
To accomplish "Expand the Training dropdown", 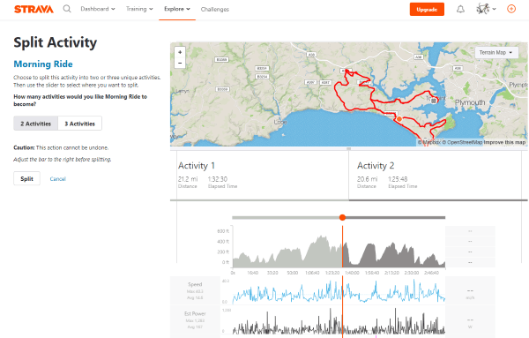I will point(139,9).
